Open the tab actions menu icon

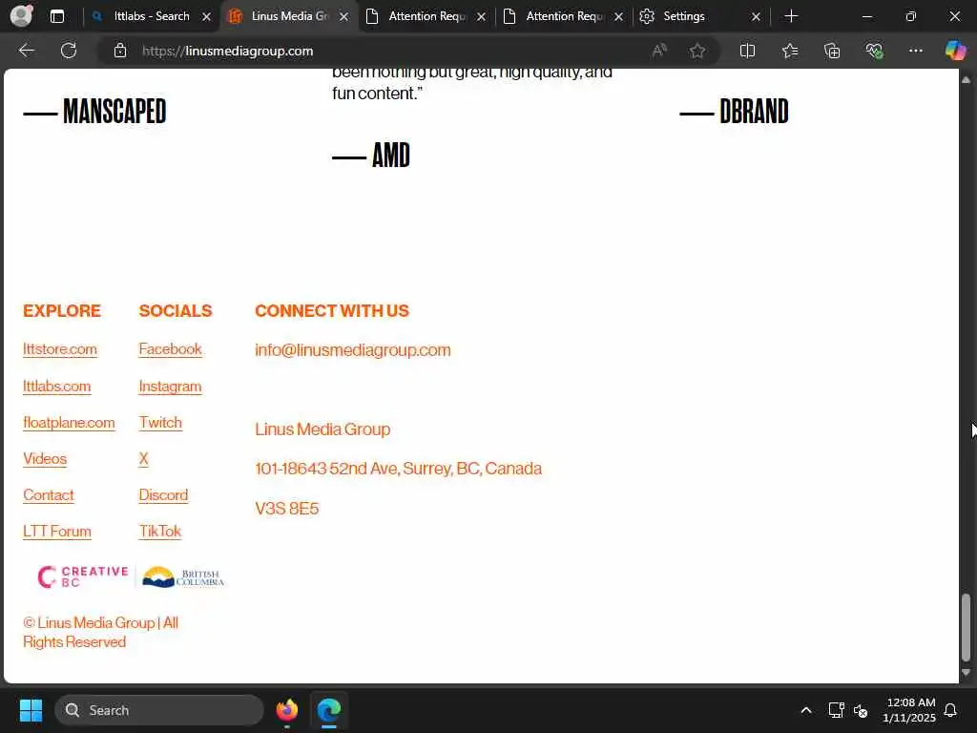pyautogui.click(x=57, y=16)
